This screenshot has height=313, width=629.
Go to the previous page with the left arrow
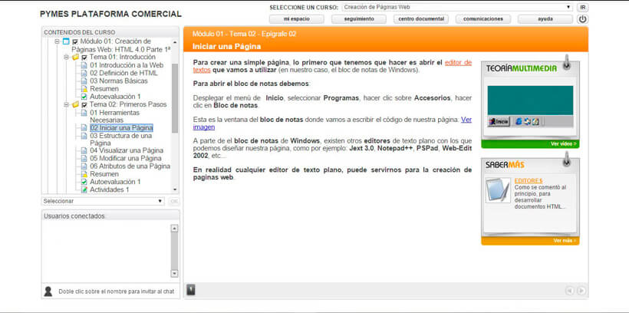pyautogui.click(x=570, y=291)
